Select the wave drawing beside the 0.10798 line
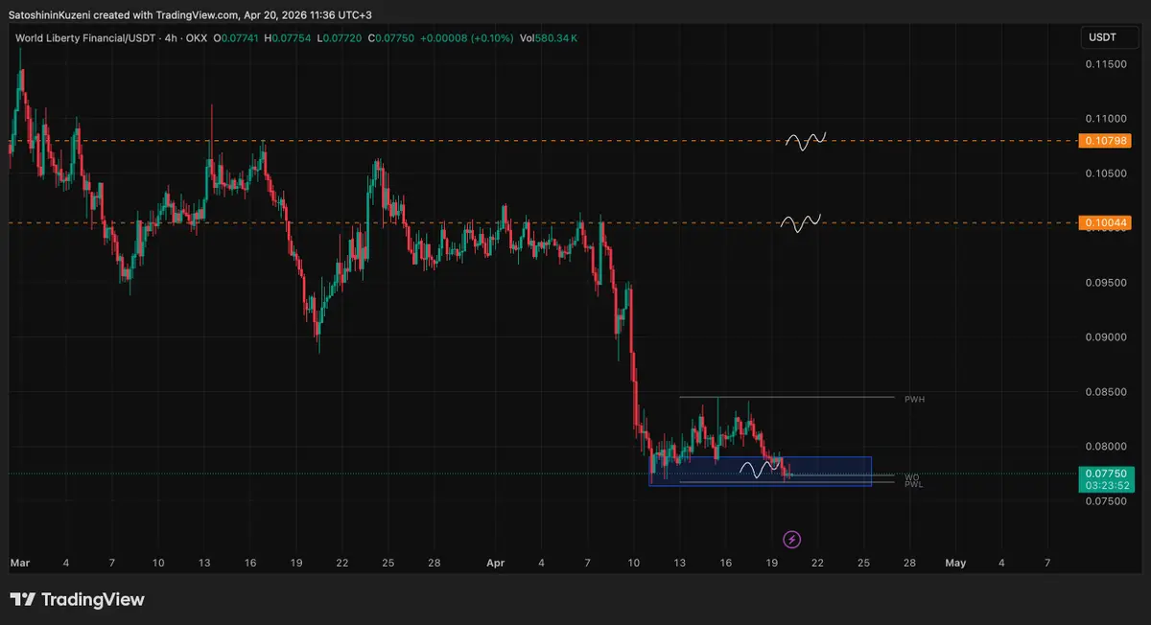This screenshot has height=625, width=1151. pos(806,141)
